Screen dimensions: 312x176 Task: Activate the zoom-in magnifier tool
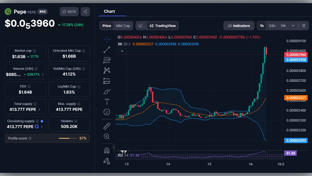[x=107, y=136]
